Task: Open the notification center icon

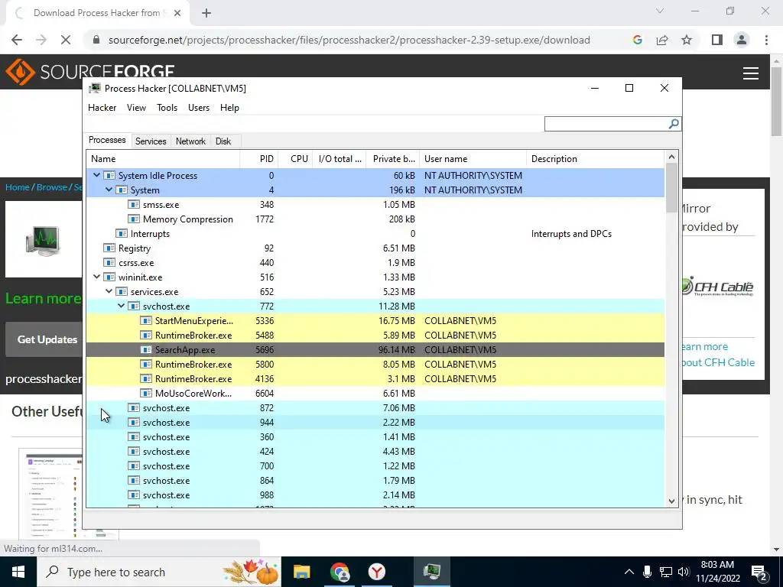Action: click(x=759, y=572)
